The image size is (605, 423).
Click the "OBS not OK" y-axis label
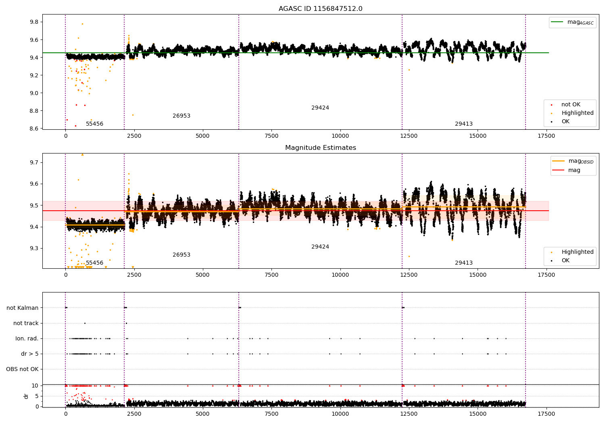[x=22, y=369]
